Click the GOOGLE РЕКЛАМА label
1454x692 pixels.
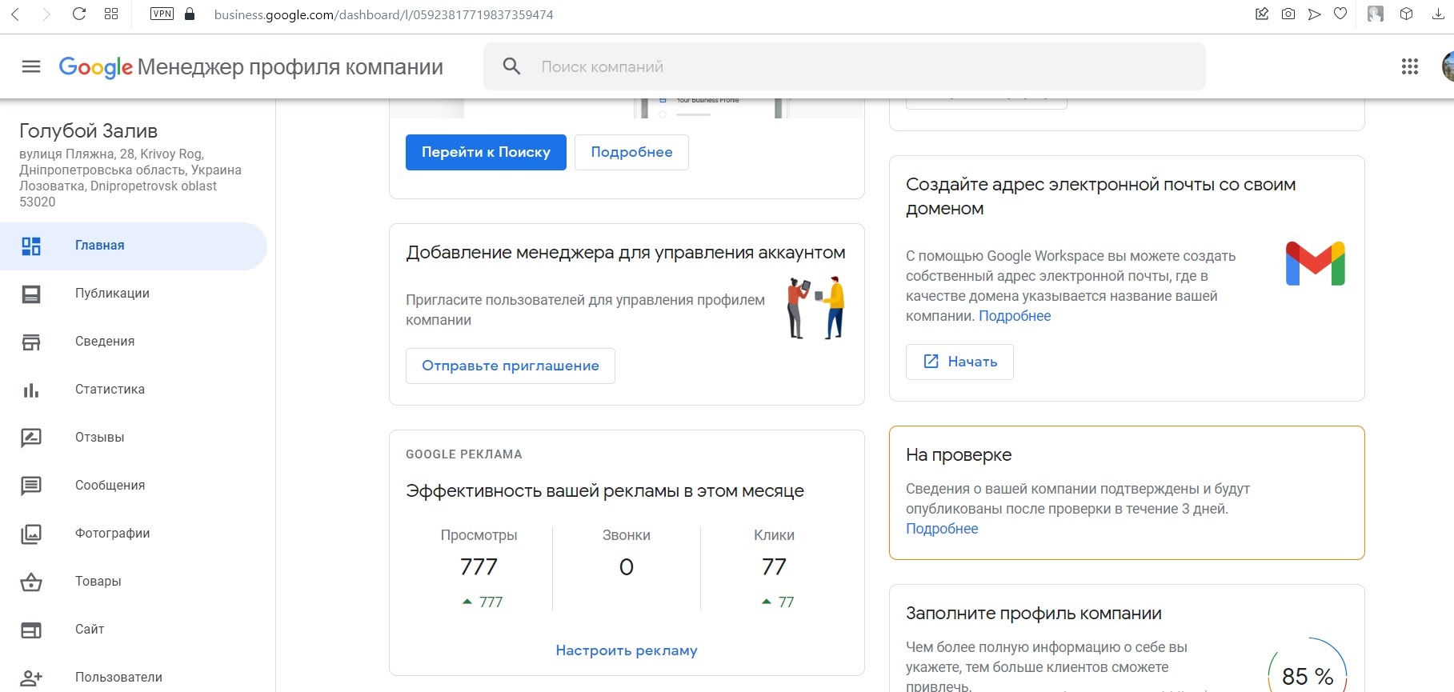(464, 454)
